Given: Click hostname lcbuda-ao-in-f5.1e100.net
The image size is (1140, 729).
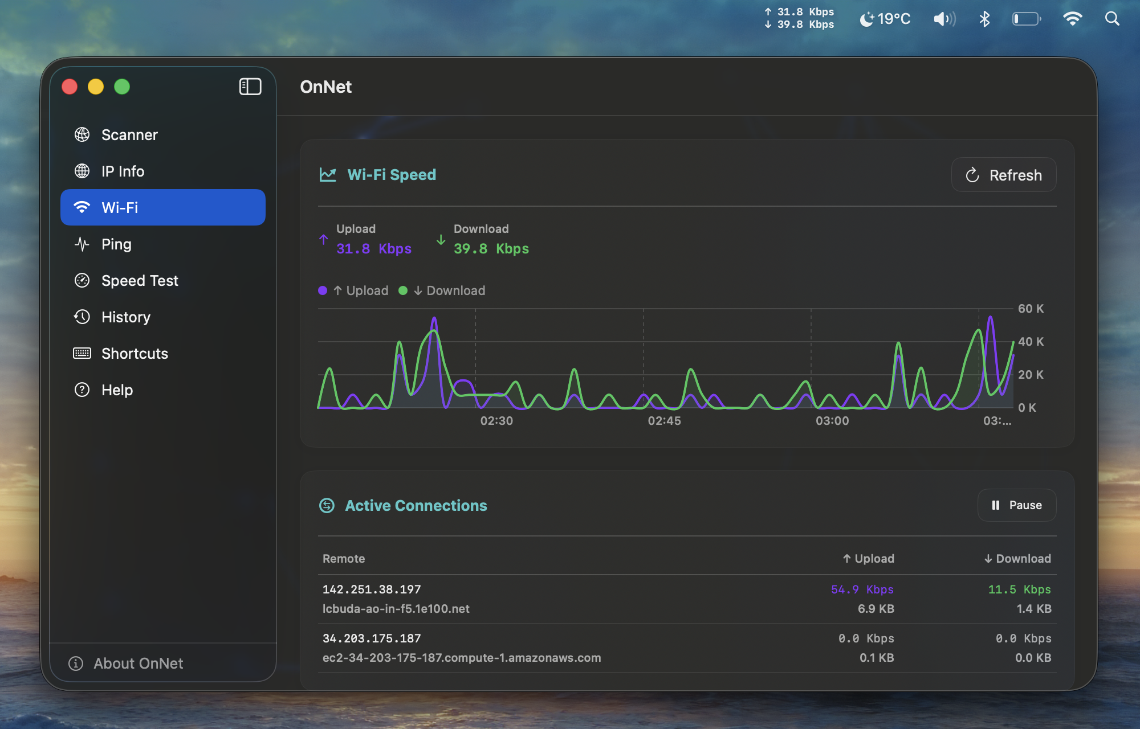Looking at the screenshot, I should (396, 609).
